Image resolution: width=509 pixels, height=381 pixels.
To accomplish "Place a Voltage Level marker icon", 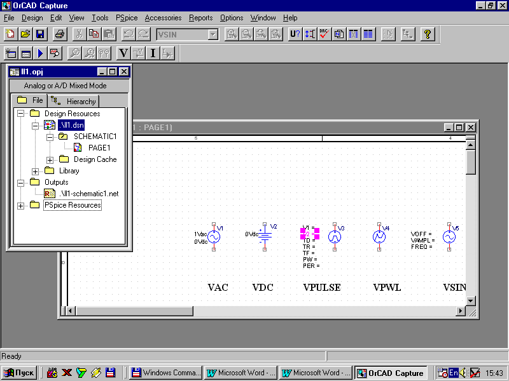I will [x=74, y=53].
